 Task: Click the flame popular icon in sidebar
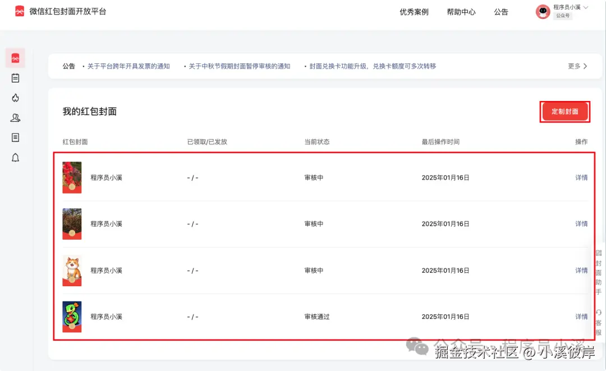coord(15,98)
